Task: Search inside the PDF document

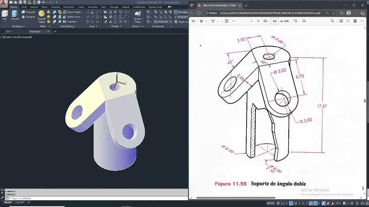Action: tap(332, 21)
